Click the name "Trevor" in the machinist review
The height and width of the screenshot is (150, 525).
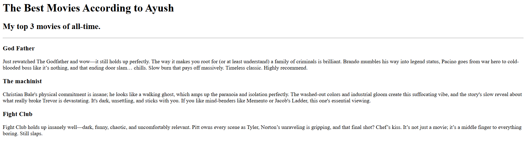pyautogui.click(x=49, y=101)
